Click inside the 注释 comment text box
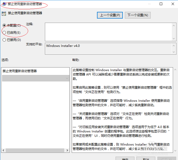The image size is (178, 160). tap(108, 32)
